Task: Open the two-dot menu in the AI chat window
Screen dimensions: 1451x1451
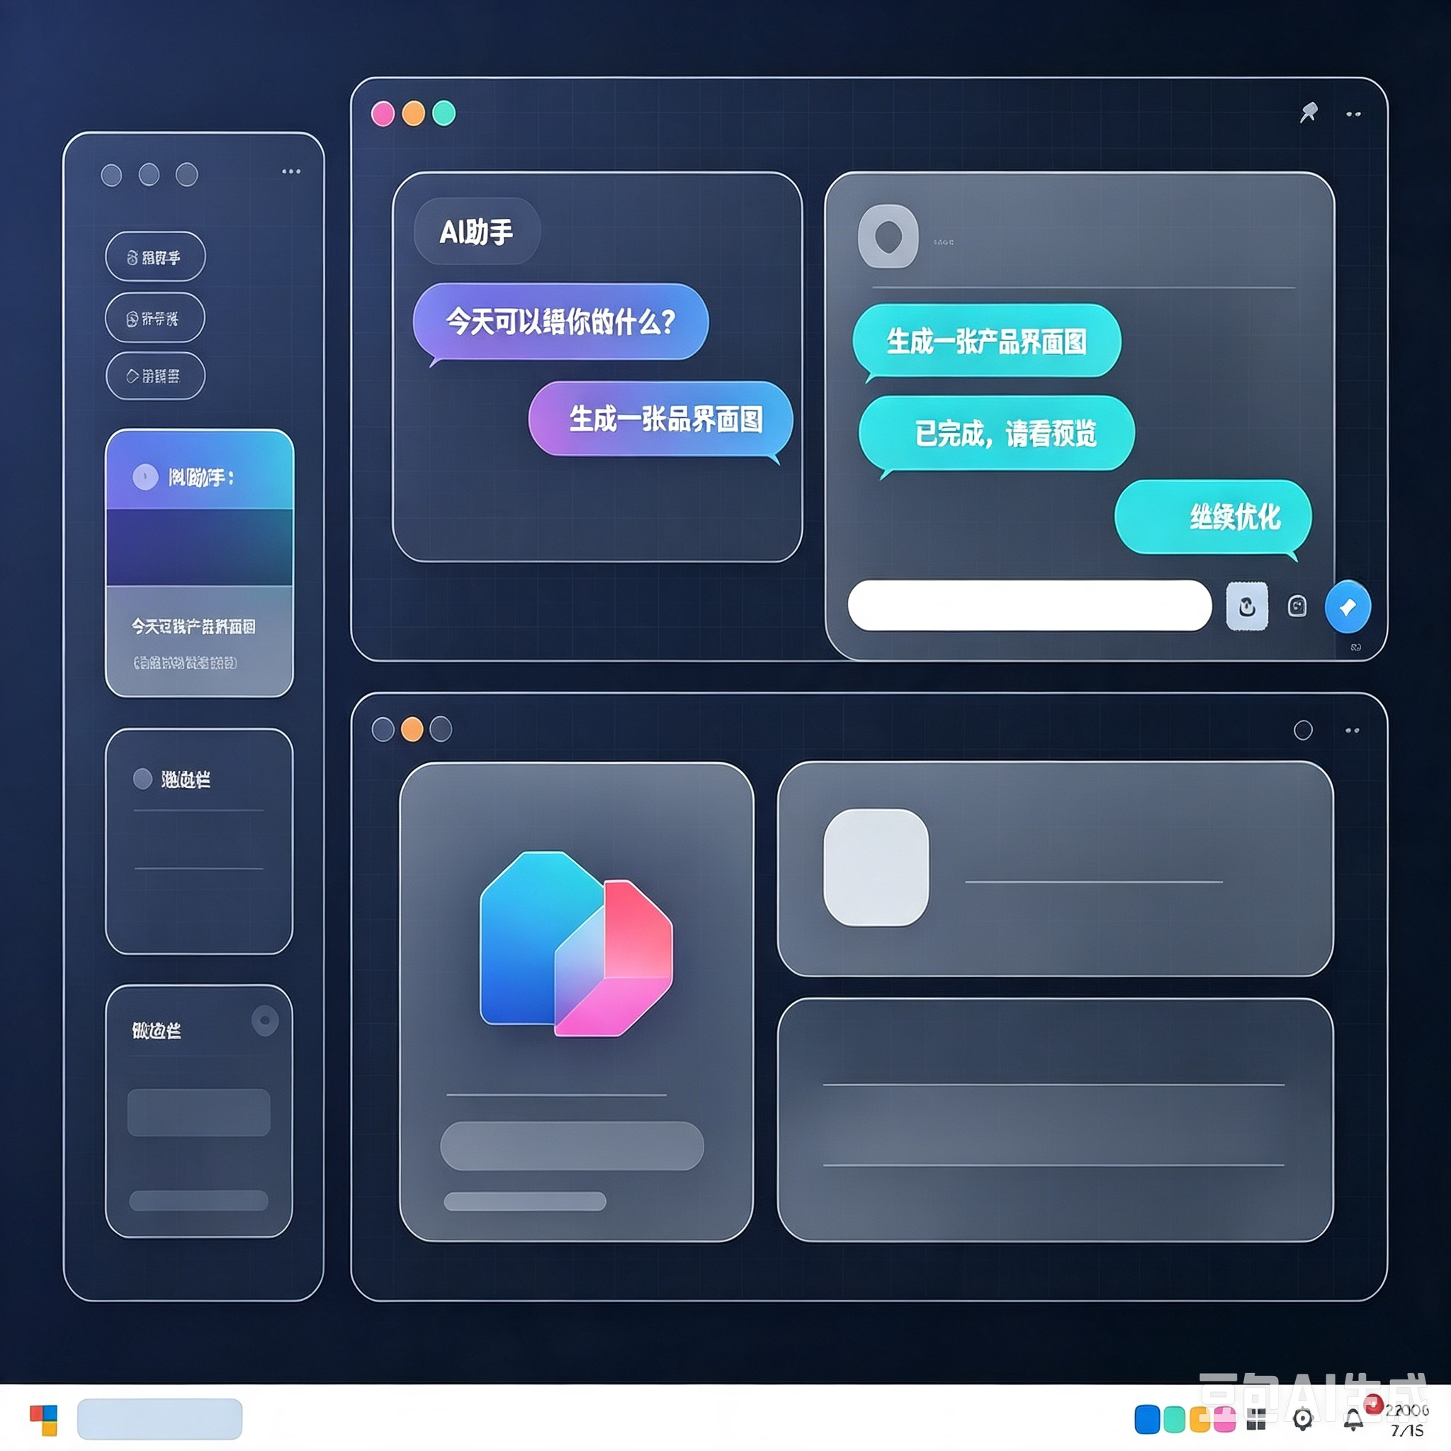Action: 1353,114
